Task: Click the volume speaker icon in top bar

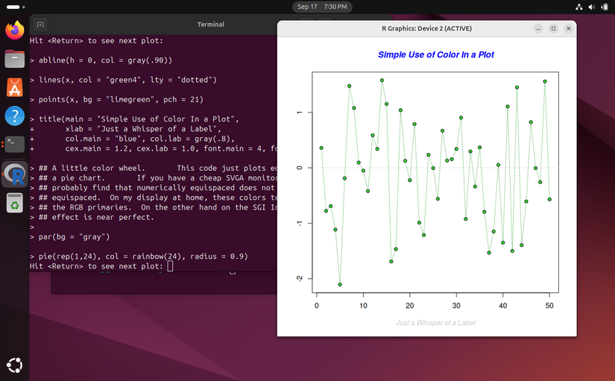Action: coord(592,7)
